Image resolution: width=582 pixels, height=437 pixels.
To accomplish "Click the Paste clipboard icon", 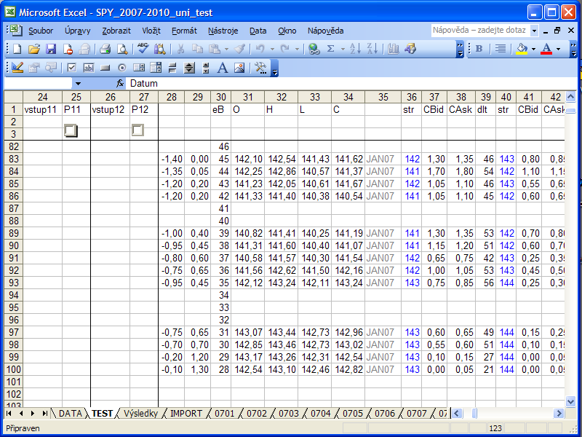I will click(x=215, y=49).
